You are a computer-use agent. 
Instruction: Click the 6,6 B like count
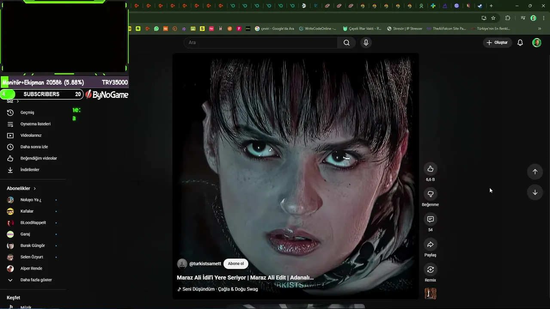(x=430, y=179)
